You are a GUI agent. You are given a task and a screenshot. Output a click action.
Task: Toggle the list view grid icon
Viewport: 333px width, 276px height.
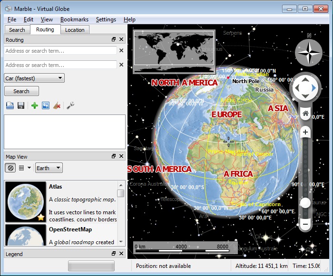click(21, 168)
